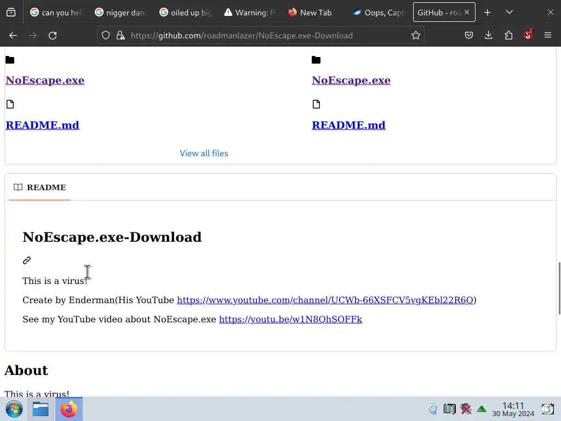Open the taskbar clock showing 14:11
Screen dimensions: 561x421
[x=513, y=409]
